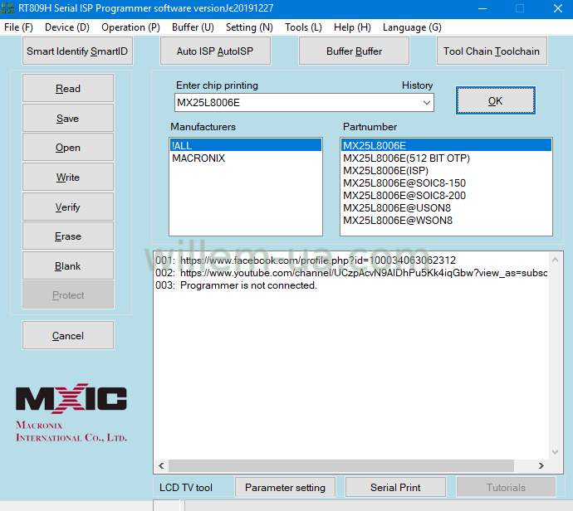Viewport: 573px width, 511px height.
Task: Open the Tools (L) menu
Action: [303, 27]
